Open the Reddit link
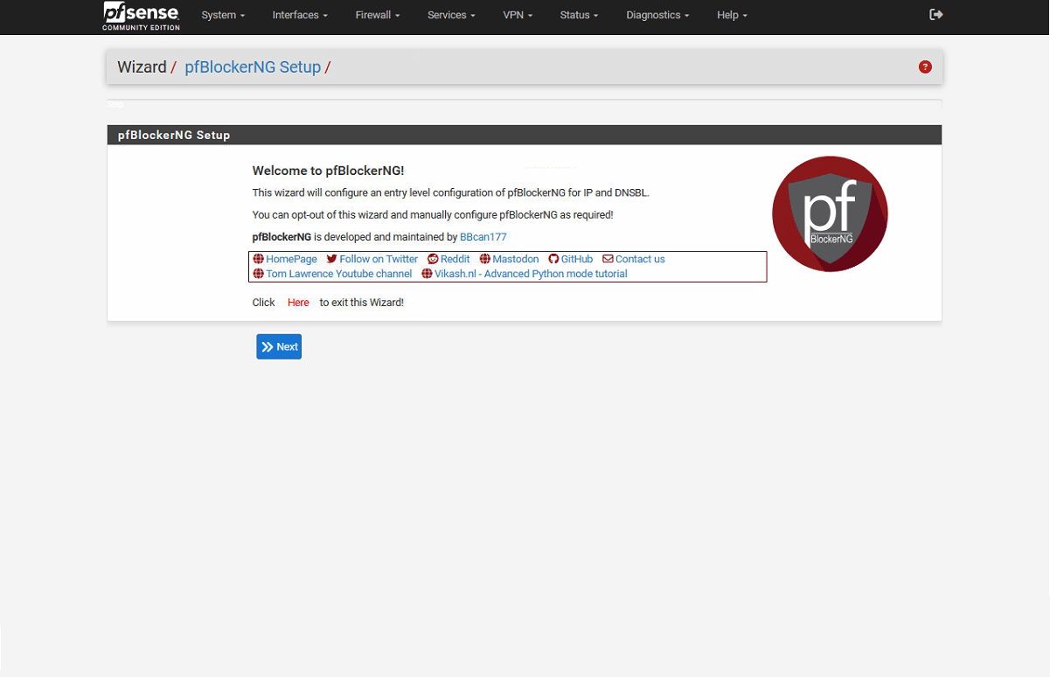The height and width of the screenshot is (677, 1050). pos(455,259)
